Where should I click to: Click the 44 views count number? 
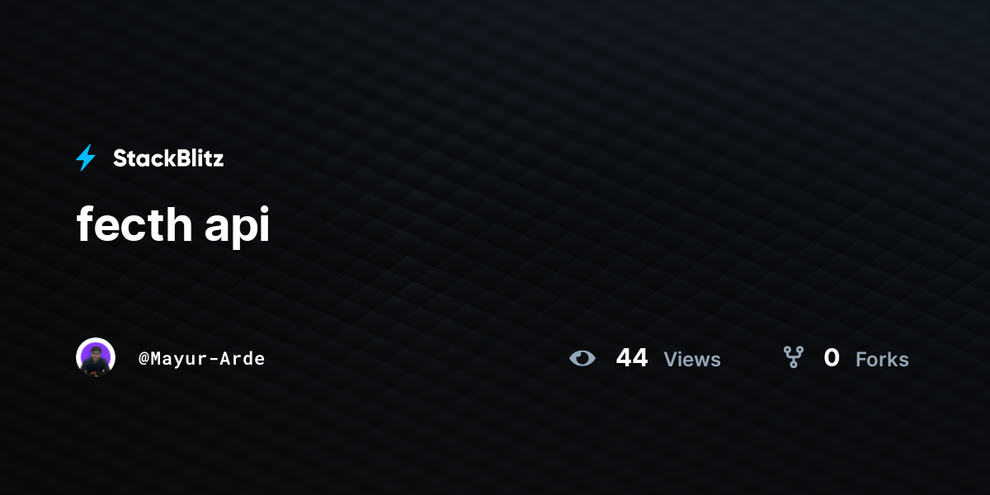click(x=632, y=358)
